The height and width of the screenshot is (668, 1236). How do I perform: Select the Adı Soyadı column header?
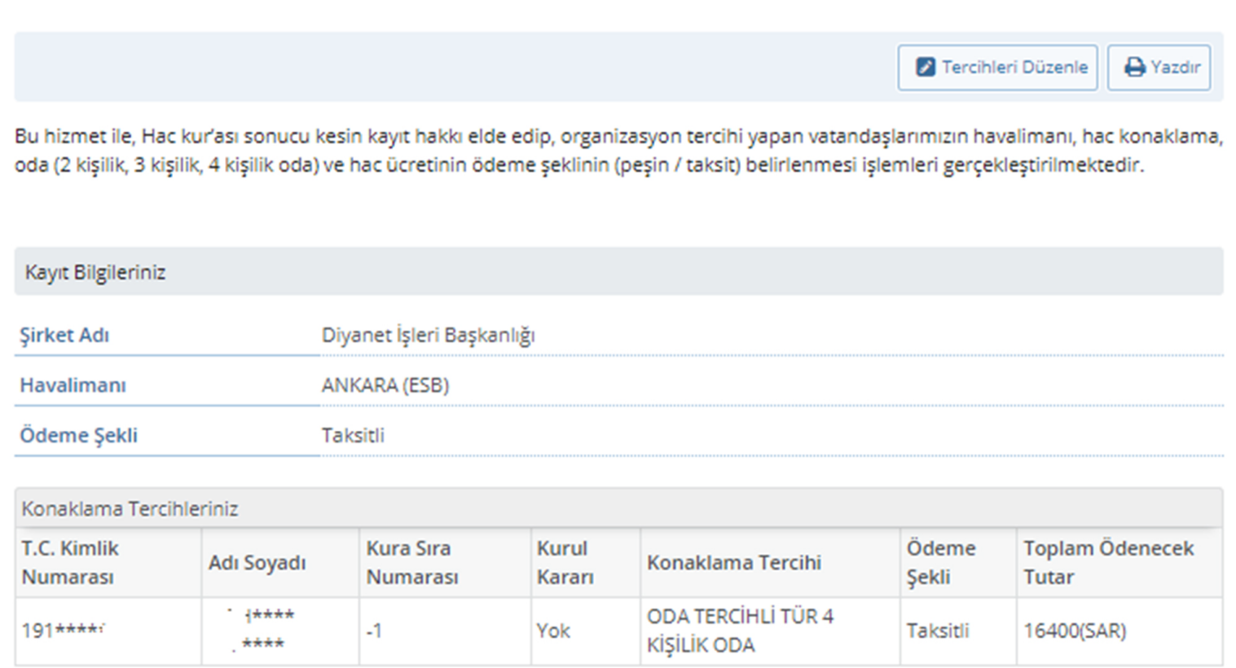[257, 563]
